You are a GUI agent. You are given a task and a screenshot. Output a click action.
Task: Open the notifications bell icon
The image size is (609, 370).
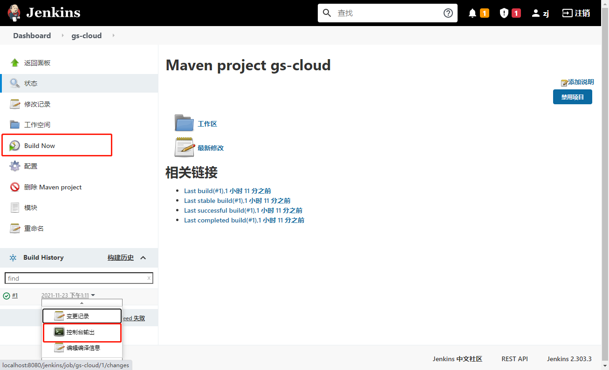click(x=472, y=13)
